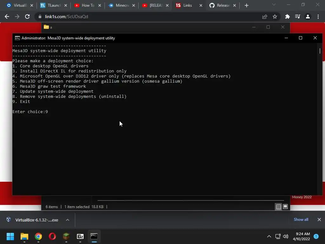Close the Links tab
The width and height of the screenshot is (325, 244).
pos(201,5)
